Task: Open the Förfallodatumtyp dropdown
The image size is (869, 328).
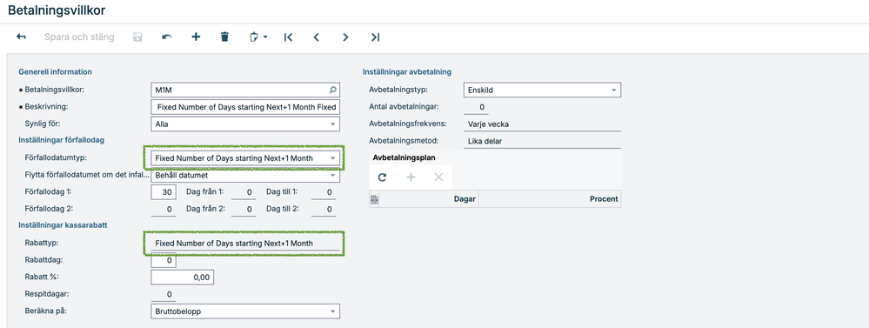Action: pos(332,158)
